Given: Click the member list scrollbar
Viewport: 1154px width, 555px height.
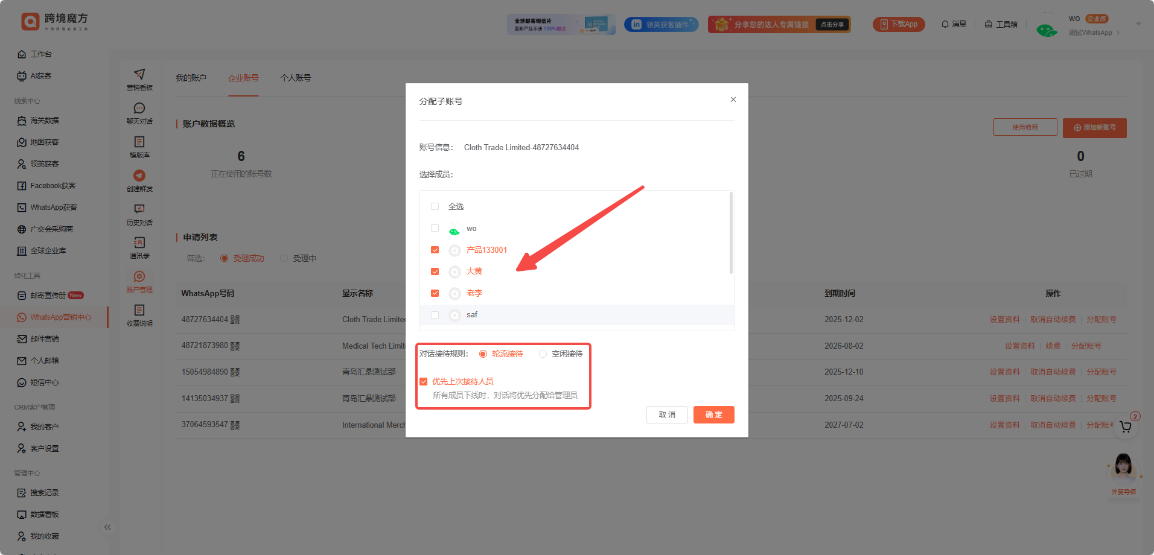Looking at the screenshot, I should click(731, 233).
